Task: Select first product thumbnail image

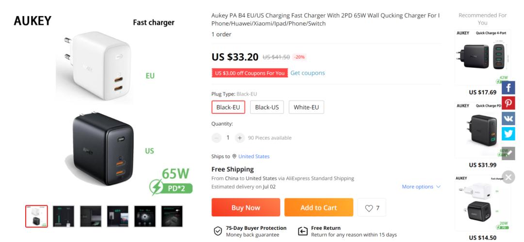Action: [x=36, y=216]
